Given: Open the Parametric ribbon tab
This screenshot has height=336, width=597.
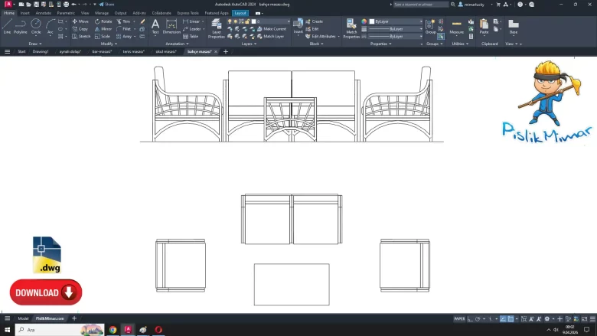Looking at the screenshot, I should [x=66, y=13].
